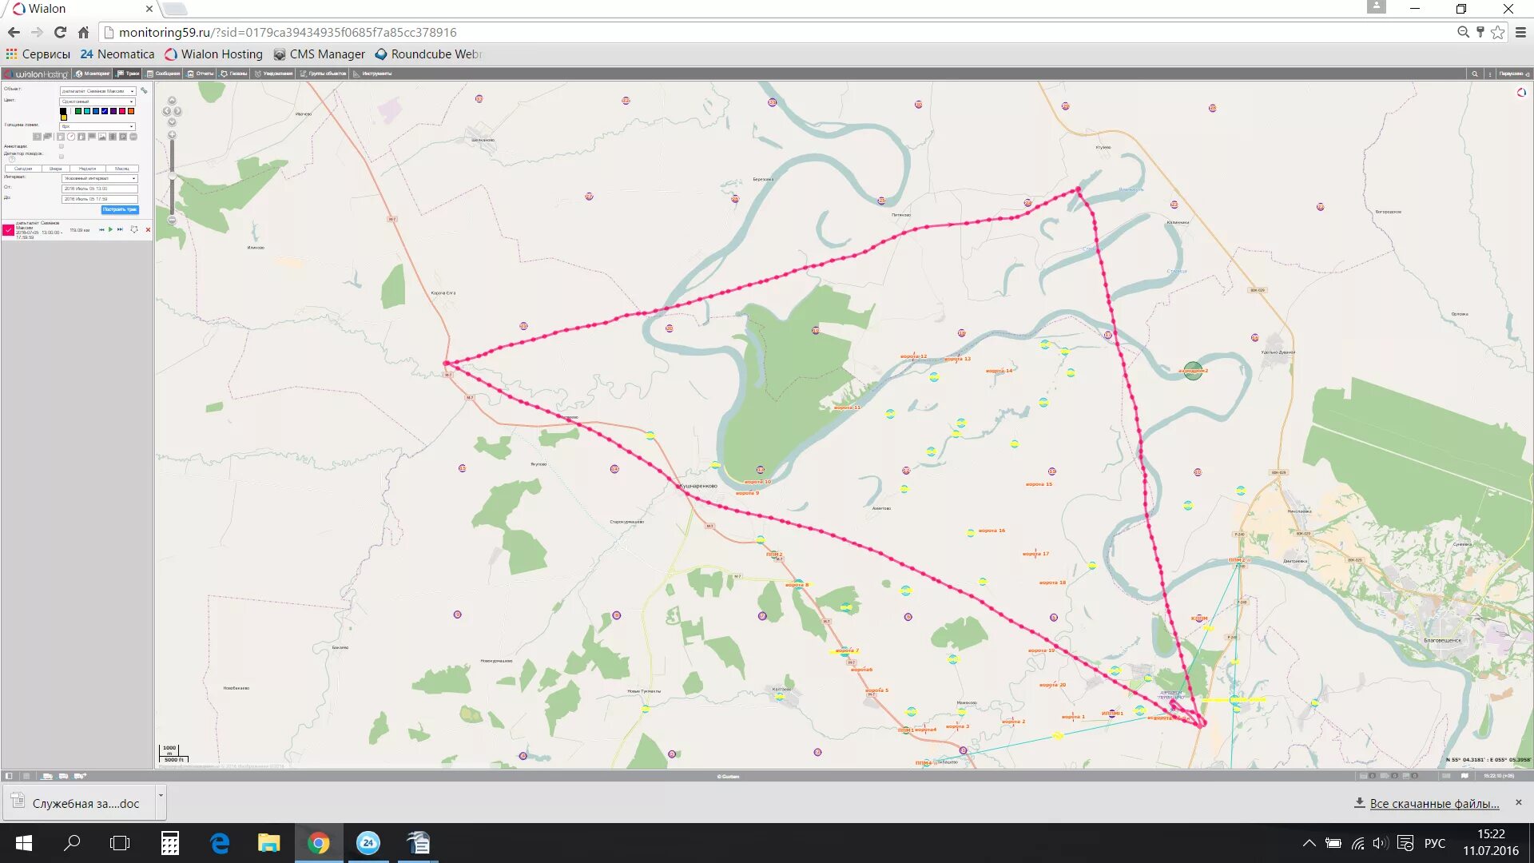Play the track playback
Image resolution: width=1534 pixels, height=863 pixels.
tap(110, 229)
